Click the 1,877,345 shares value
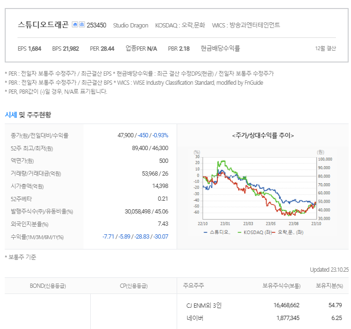This screenshot has width=351, height=329. pyautogui.click(x=288, y=318)
